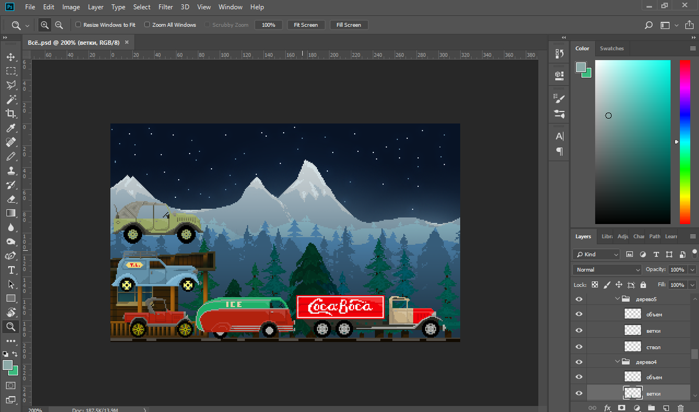The width and height of the screenshot is (699, 412).
Task: Click the 100% zoom button
Action: (269, 25)
